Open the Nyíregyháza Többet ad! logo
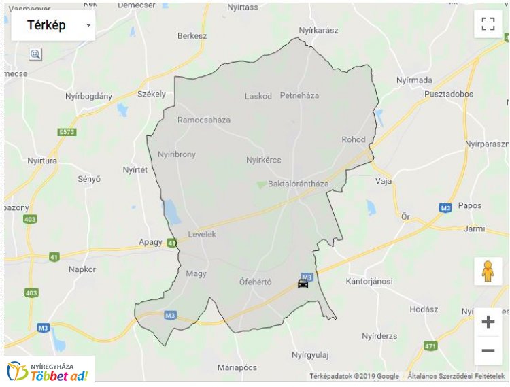 coord(48,371)
